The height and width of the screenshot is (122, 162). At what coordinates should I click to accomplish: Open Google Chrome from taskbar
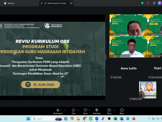[85, 119]
